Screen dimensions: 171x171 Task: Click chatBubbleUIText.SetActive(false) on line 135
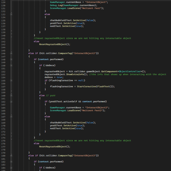coord(73,20)
